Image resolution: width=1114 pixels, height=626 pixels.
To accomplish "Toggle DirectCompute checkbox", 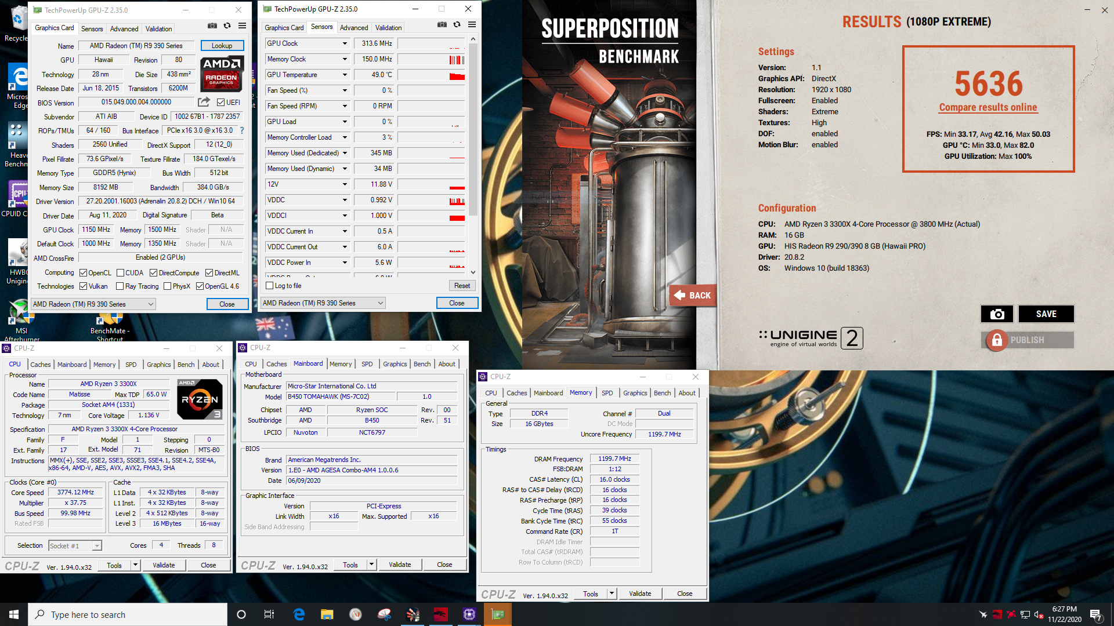I will tap(153, 273).
